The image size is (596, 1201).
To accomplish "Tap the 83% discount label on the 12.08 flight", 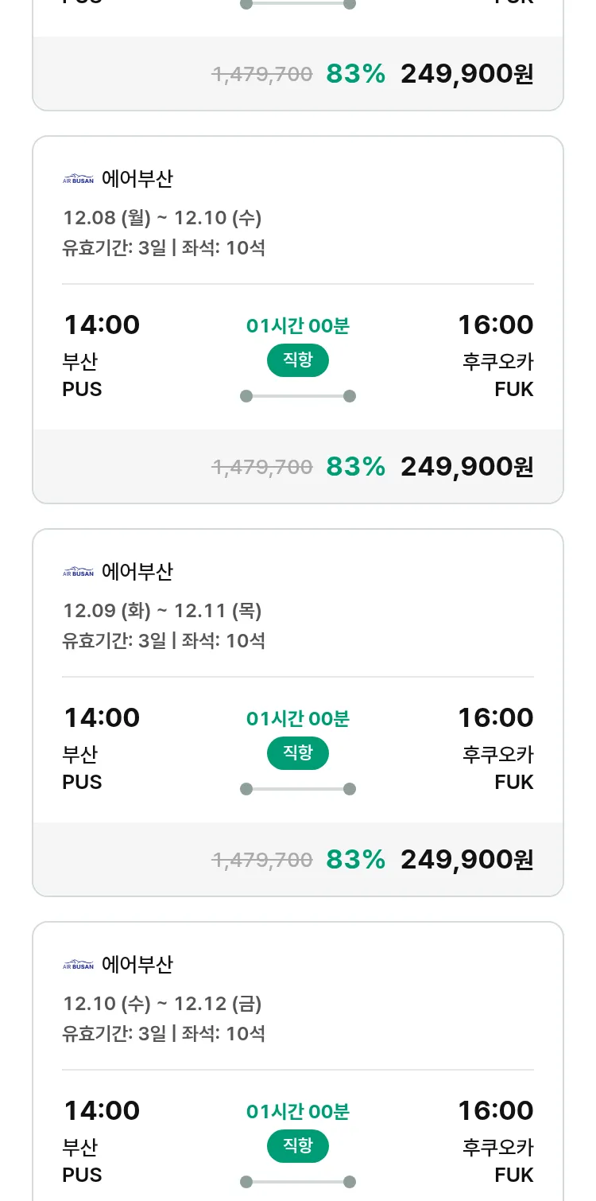I will click(355, 467).
